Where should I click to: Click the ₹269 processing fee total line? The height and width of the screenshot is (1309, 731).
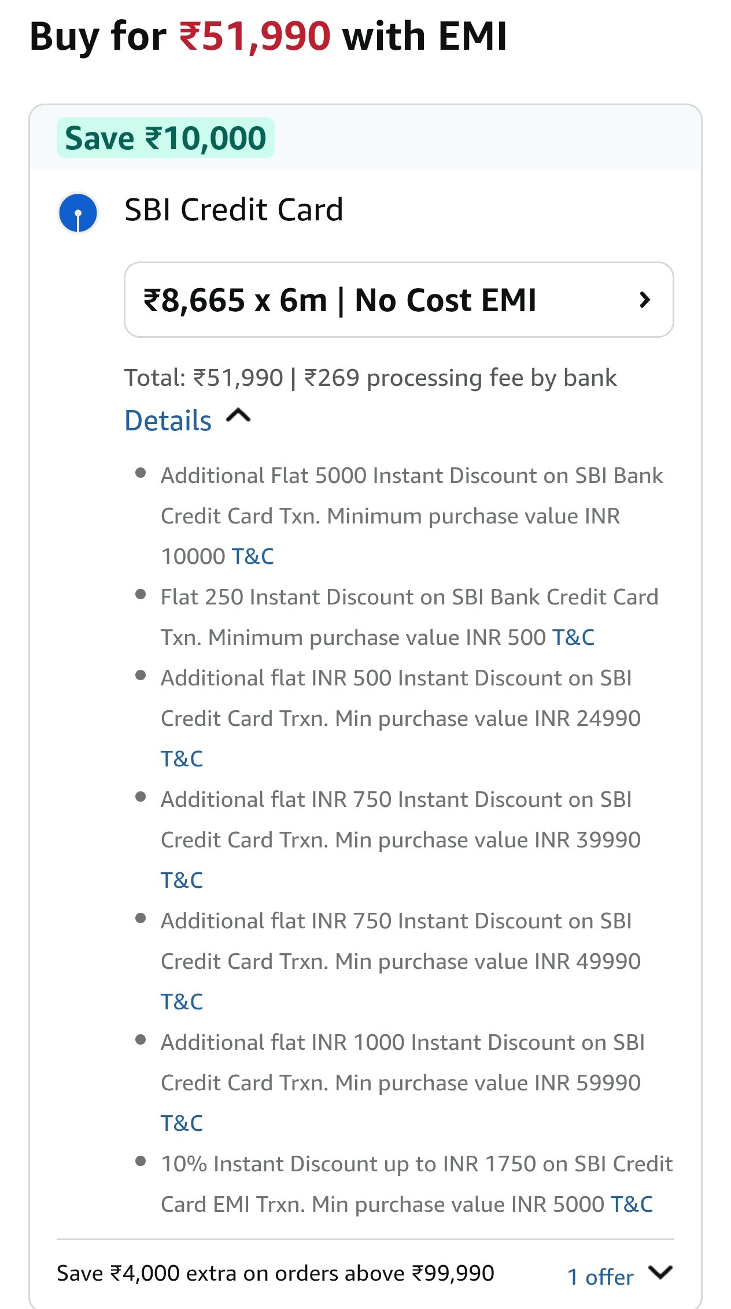[x=370, y=378]
